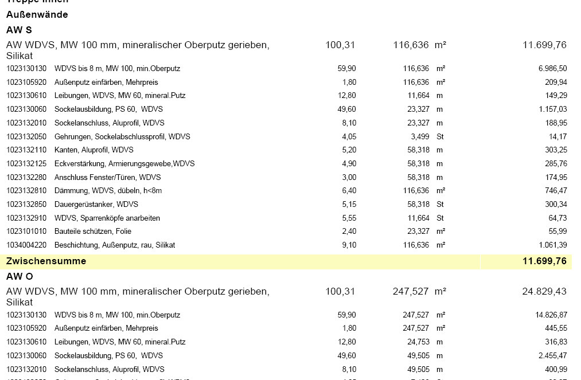Select the unit price '9,10'
Viewport: 581px width, 380px height.
point(349,245)
